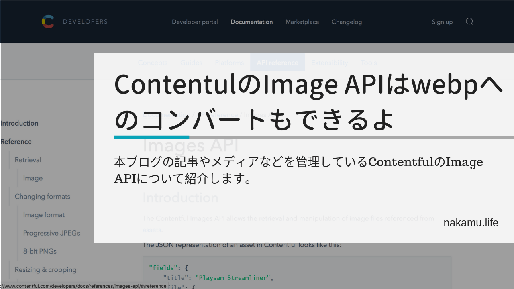The width and height of the screenshot is (514, 289).
Task: Open the Changelog page
Action: coord(347,22)
